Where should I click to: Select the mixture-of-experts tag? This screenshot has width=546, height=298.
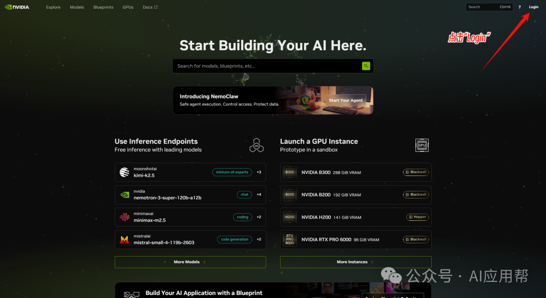point(232,172)
